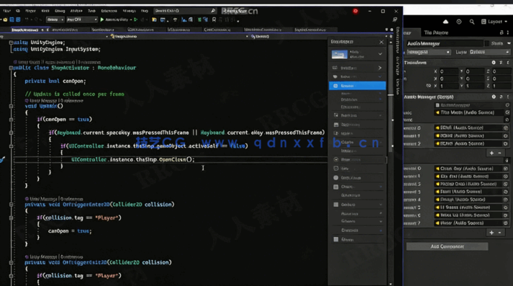Click the Add Component button
Image resolution: width=513 pixels, height=286 pixels.
click(447, 246)
